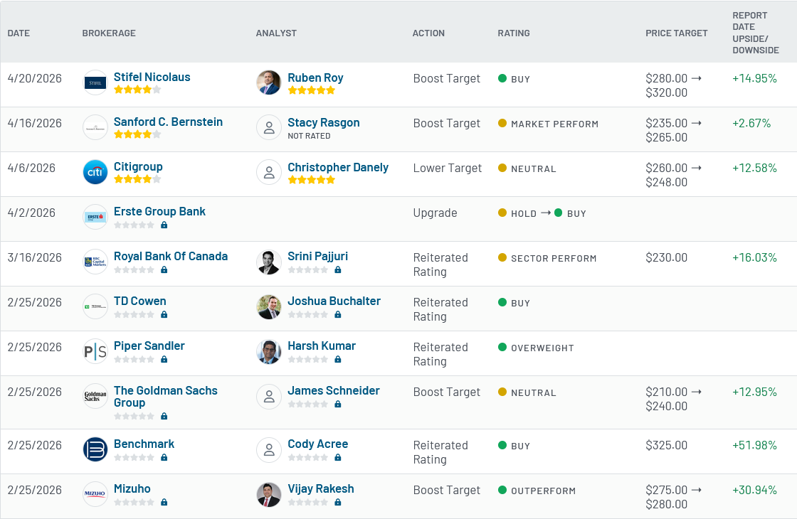Click the $325.00 price target cell
797x519 pixels.
tap(666, 445)
